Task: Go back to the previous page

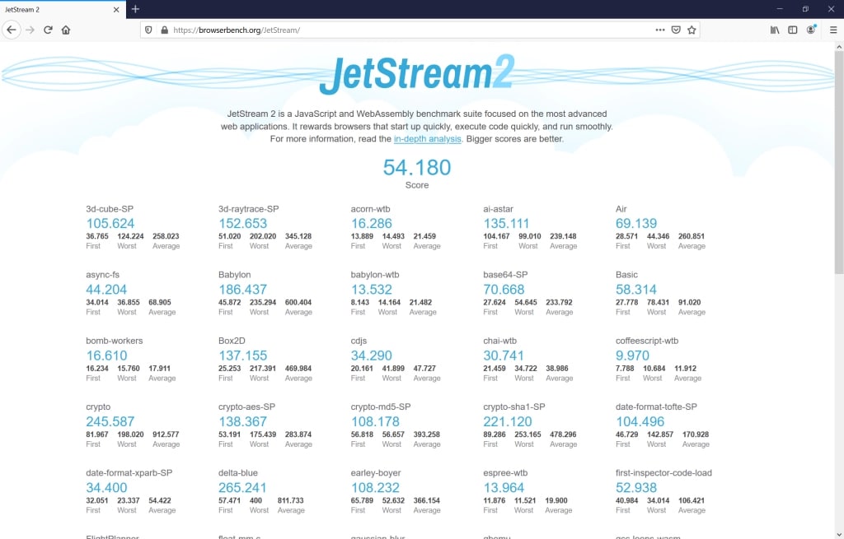Action: [12, 30]
